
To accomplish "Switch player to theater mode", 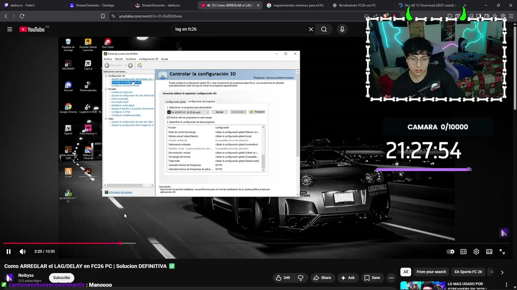I will (489, 251).
